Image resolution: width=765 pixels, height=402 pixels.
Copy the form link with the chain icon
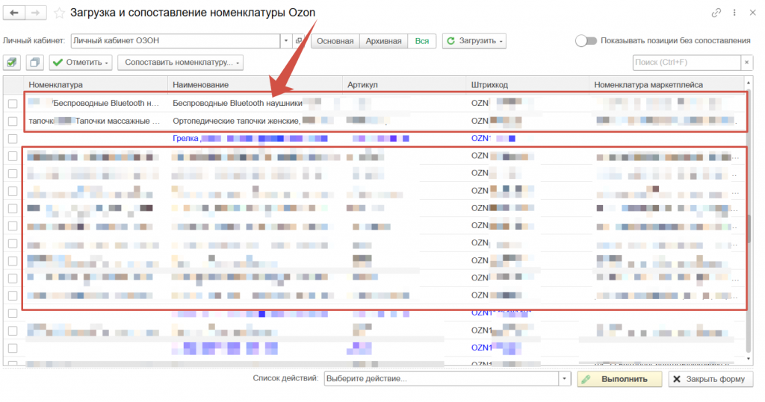click(716, 13)
